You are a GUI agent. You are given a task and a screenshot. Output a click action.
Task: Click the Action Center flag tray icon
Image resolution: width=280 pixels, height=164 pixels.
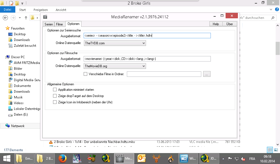pyautogui.click(x=230, y=159)
